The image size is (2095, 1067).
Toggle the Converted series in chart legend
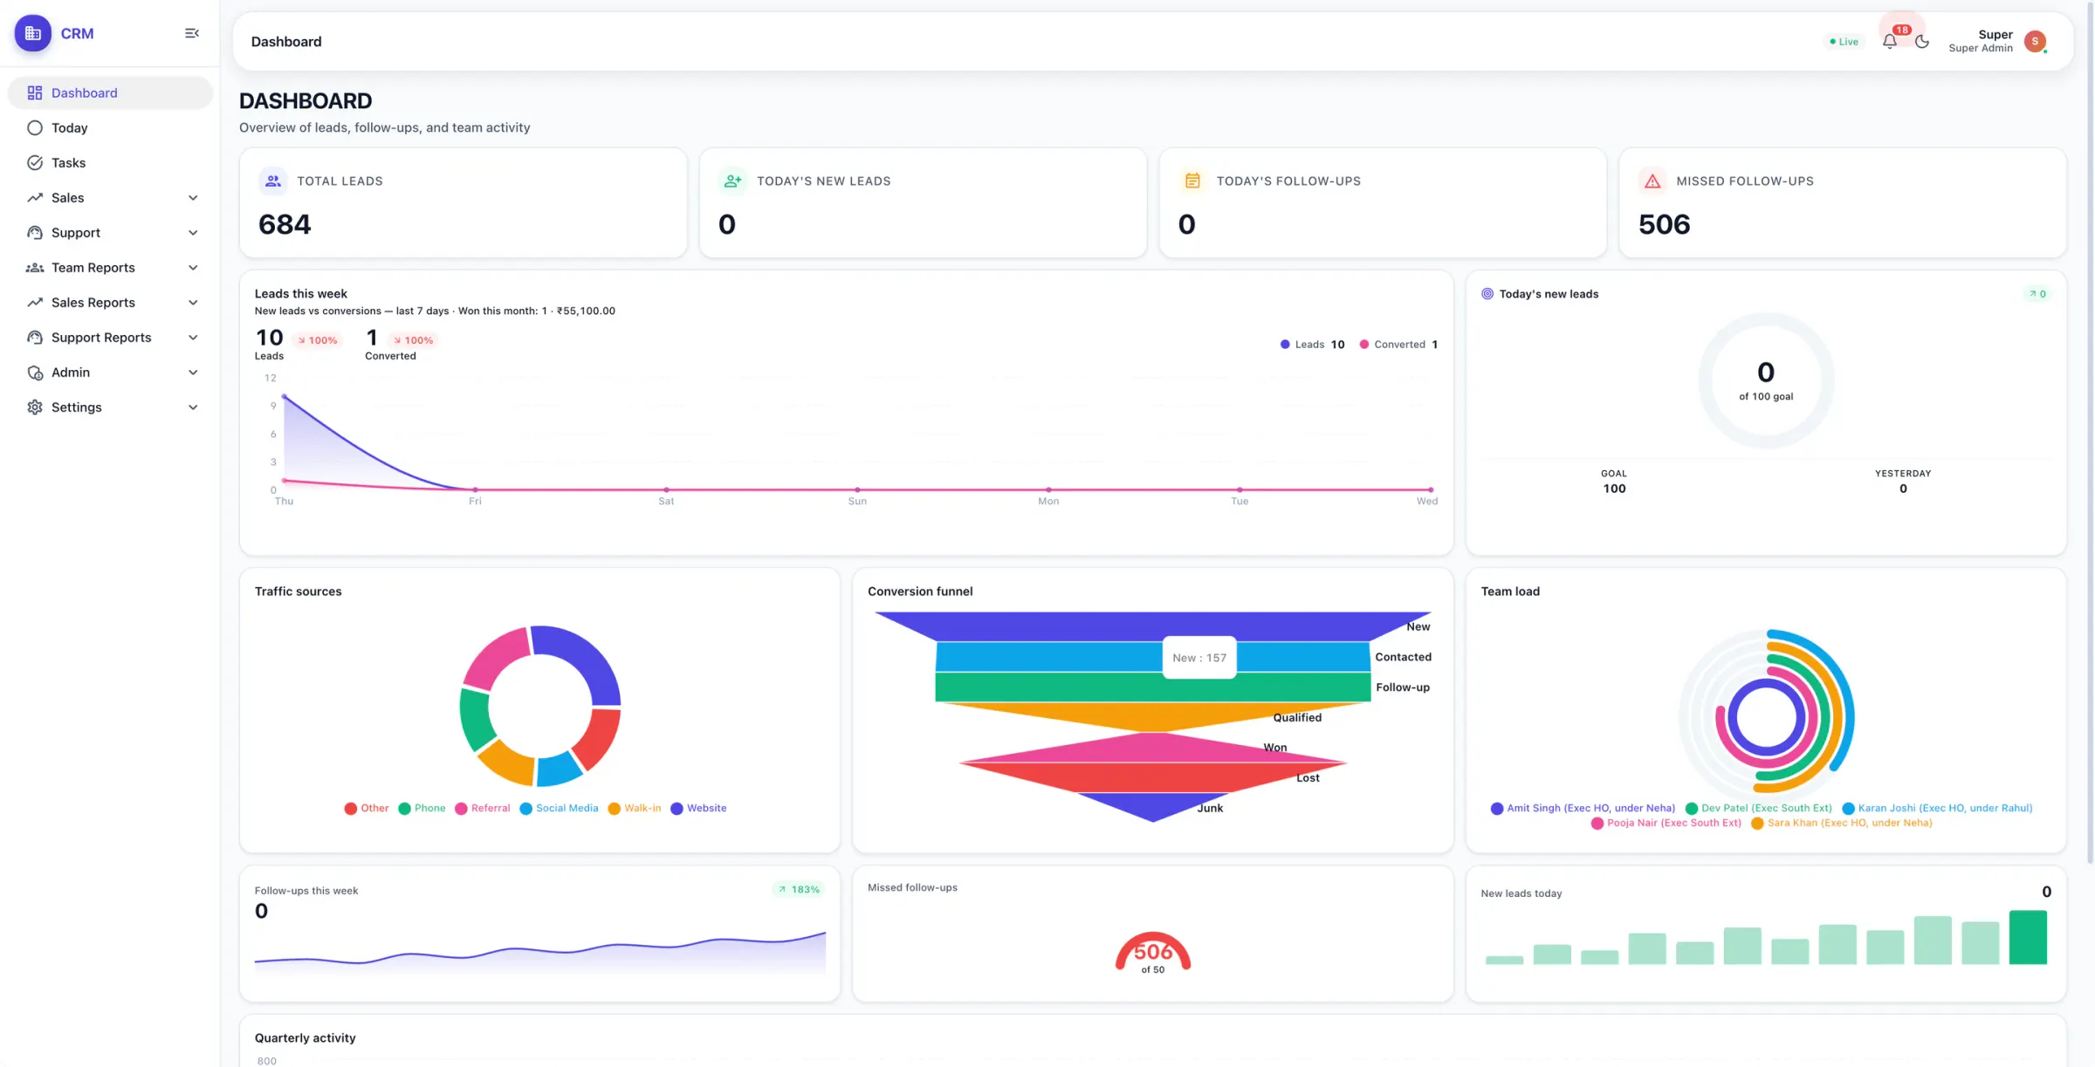click(x=1398, y=344)
